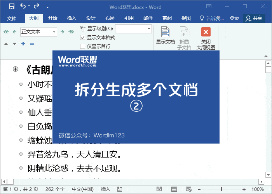This screenshot has height=194, width=272.
Task: Click the 100% zoom level
Action: tap(258, 189)
